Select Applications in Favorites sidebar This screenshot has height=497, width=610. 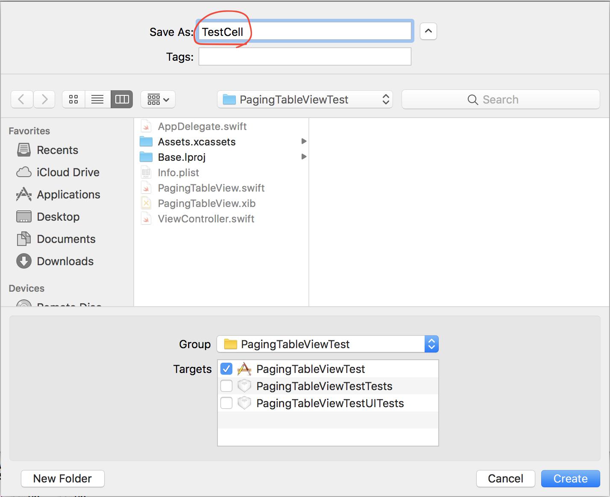[68, 195]
